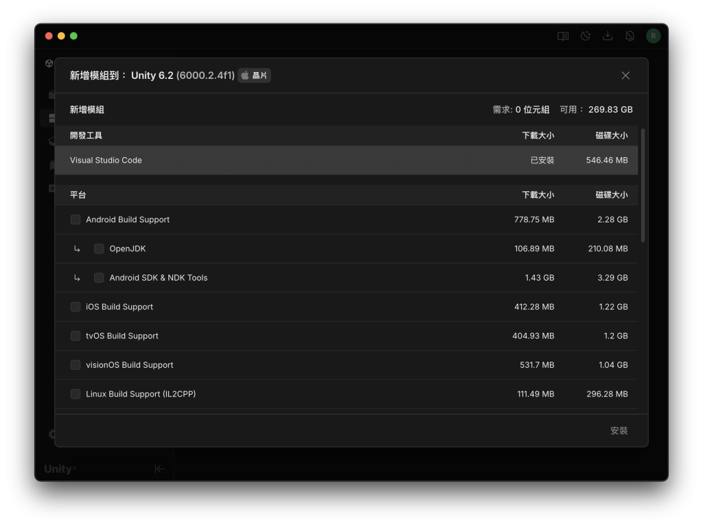Click the Unity 6.2 title text
The height and width of the screenshot is (527, 703).
152,75
